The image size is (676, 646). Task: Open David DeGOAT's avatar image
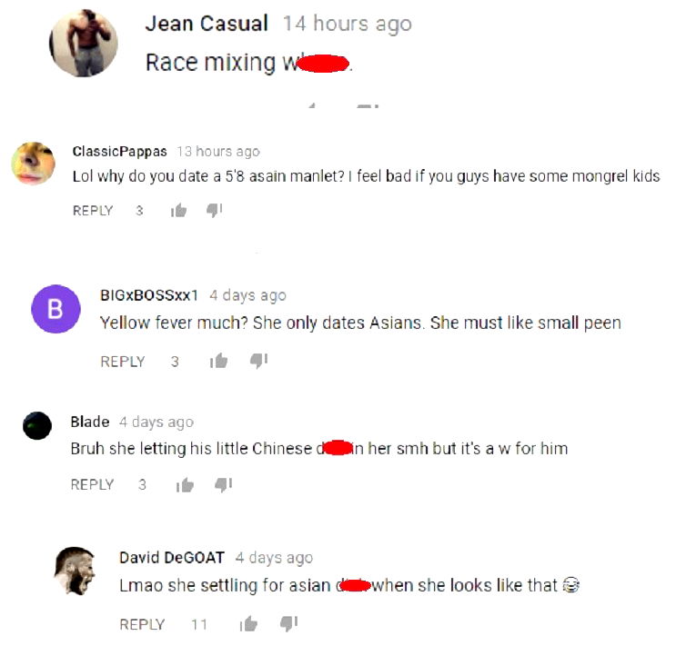click(75, 571)
